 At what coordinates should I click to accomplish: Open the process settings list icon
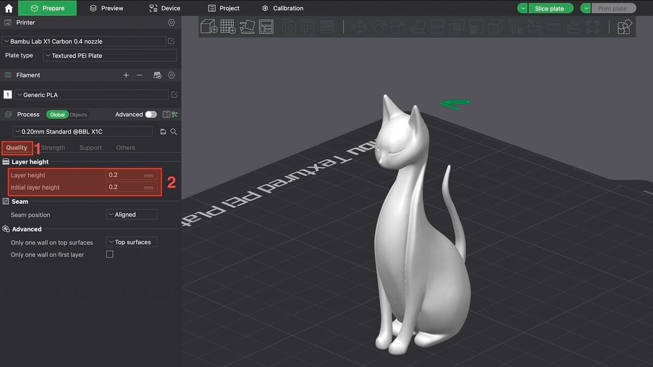pyautogui.click(x=167, y=115)
